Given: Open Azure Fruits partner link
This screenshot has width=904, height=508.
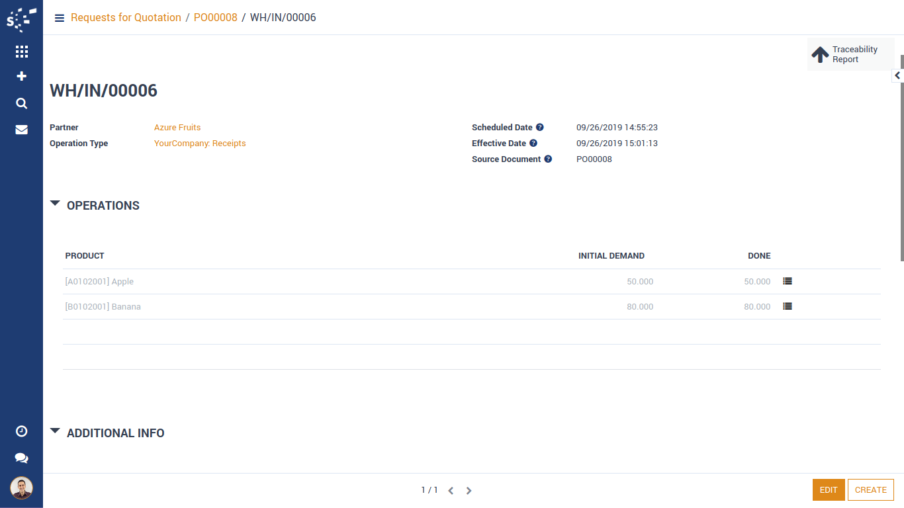Looking at the screenshot, I should (177, 128).
